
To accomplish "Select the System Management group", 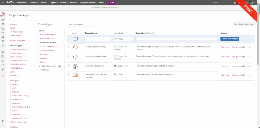I will (49, 46).
